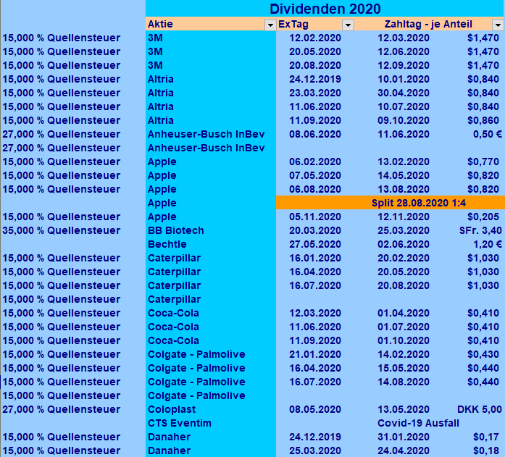This screenshot has width=505, height=457.
Task: Select Colgate - Palmolive Zahltag 14.08.2020
Action: [404, 382]
